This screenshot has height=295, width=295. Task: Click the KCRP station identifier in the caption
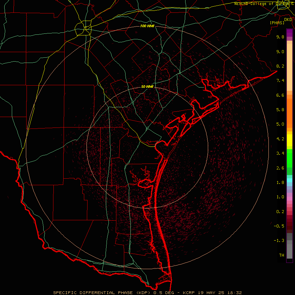point(189,293)
